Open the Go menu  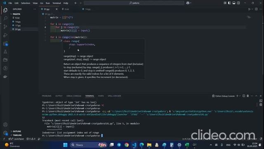[42, 3]
